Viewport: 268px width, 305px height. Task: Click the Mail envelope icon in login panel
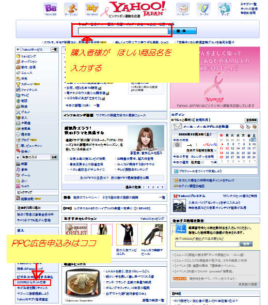click(178, 127)
